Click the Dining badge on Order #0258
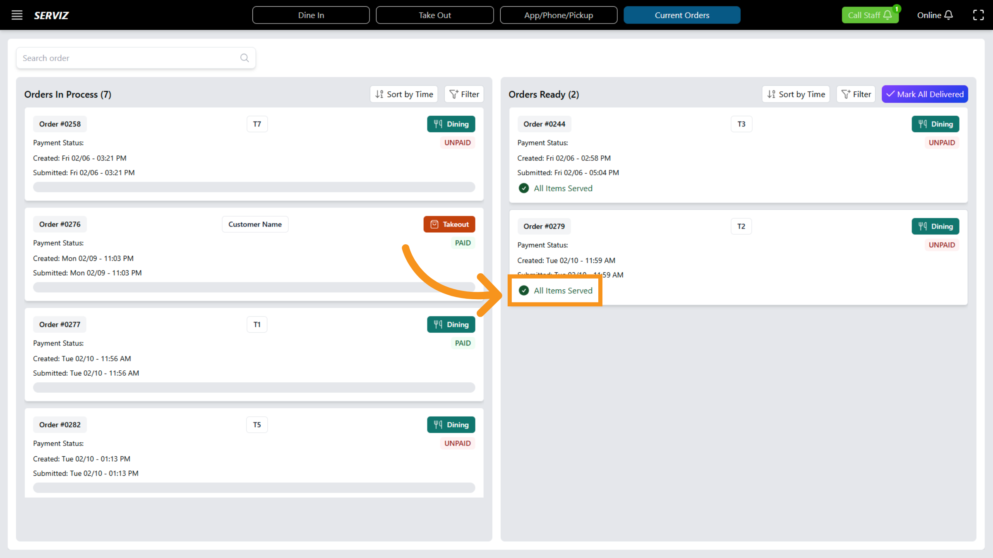The height and width of the screenshot is (558, 993). (451, 124)
